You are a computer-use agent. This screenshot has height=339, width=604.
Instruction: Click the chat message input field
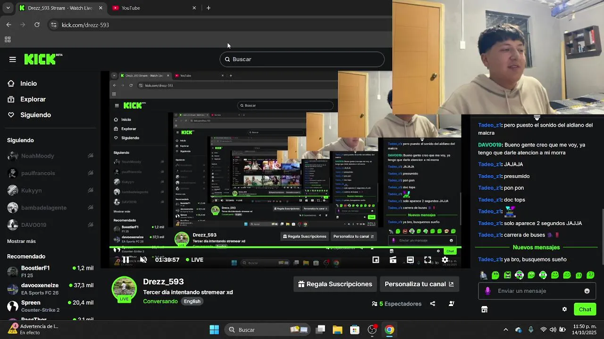536,291
